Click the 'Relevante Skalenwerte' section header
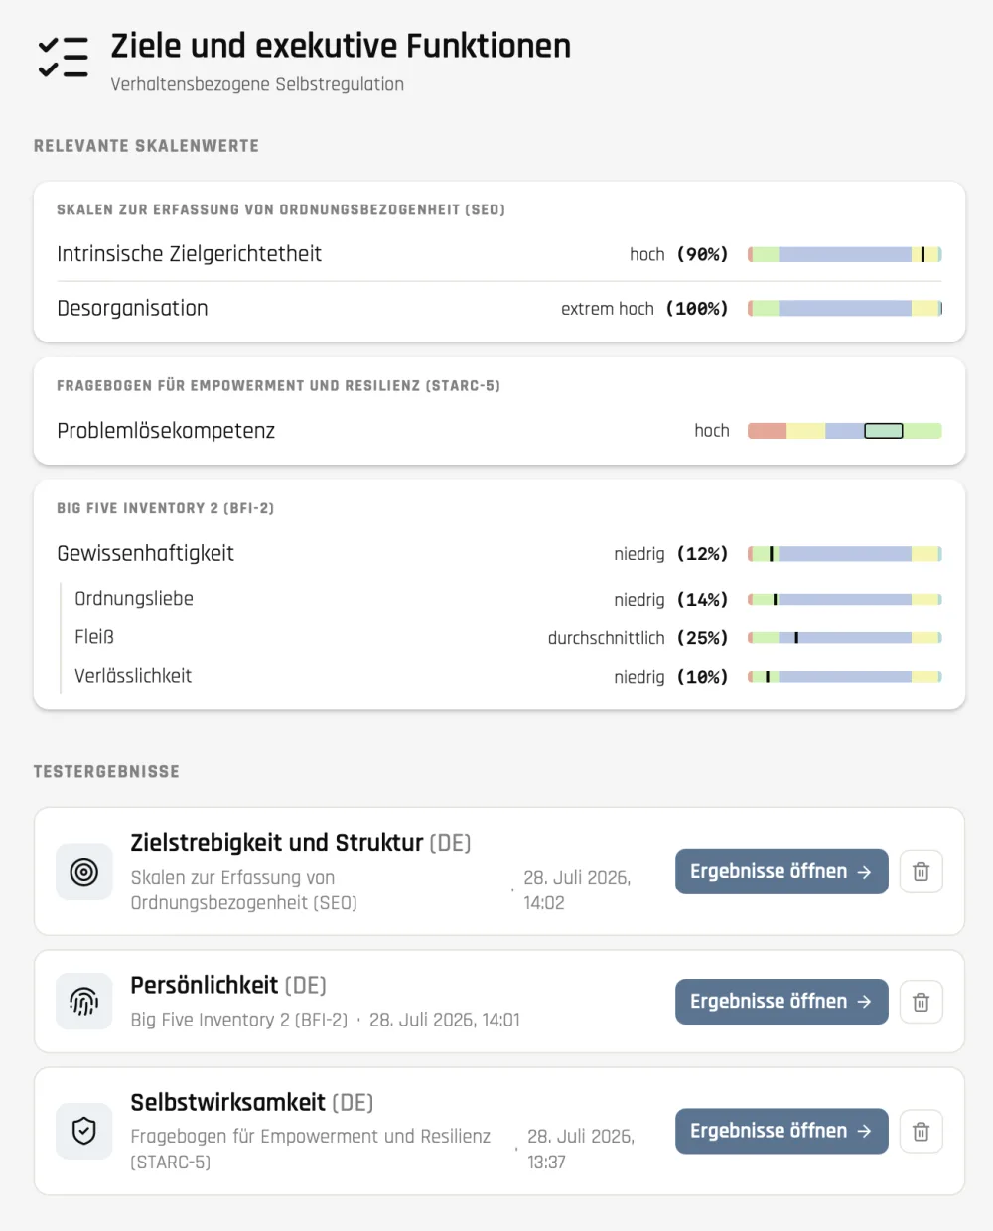This screenshot has width=993, height=1231. 146,146
